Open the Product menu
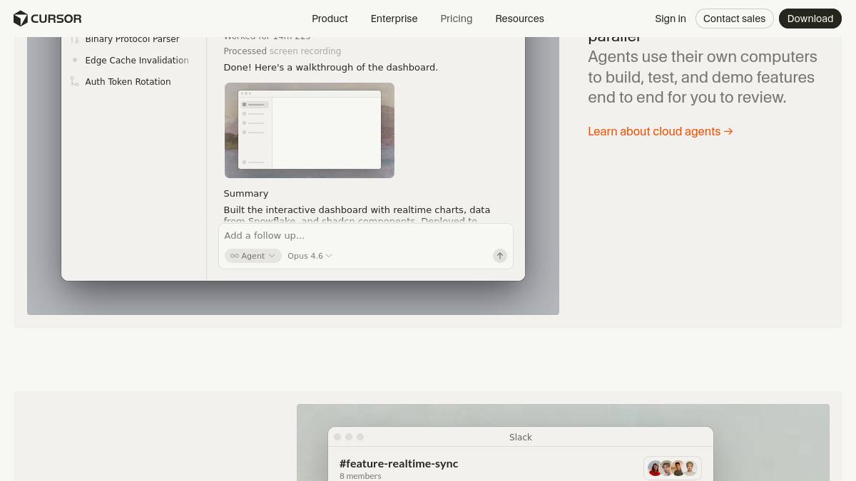The height and width of the screenshot is (481, 856). pos(330,19)
